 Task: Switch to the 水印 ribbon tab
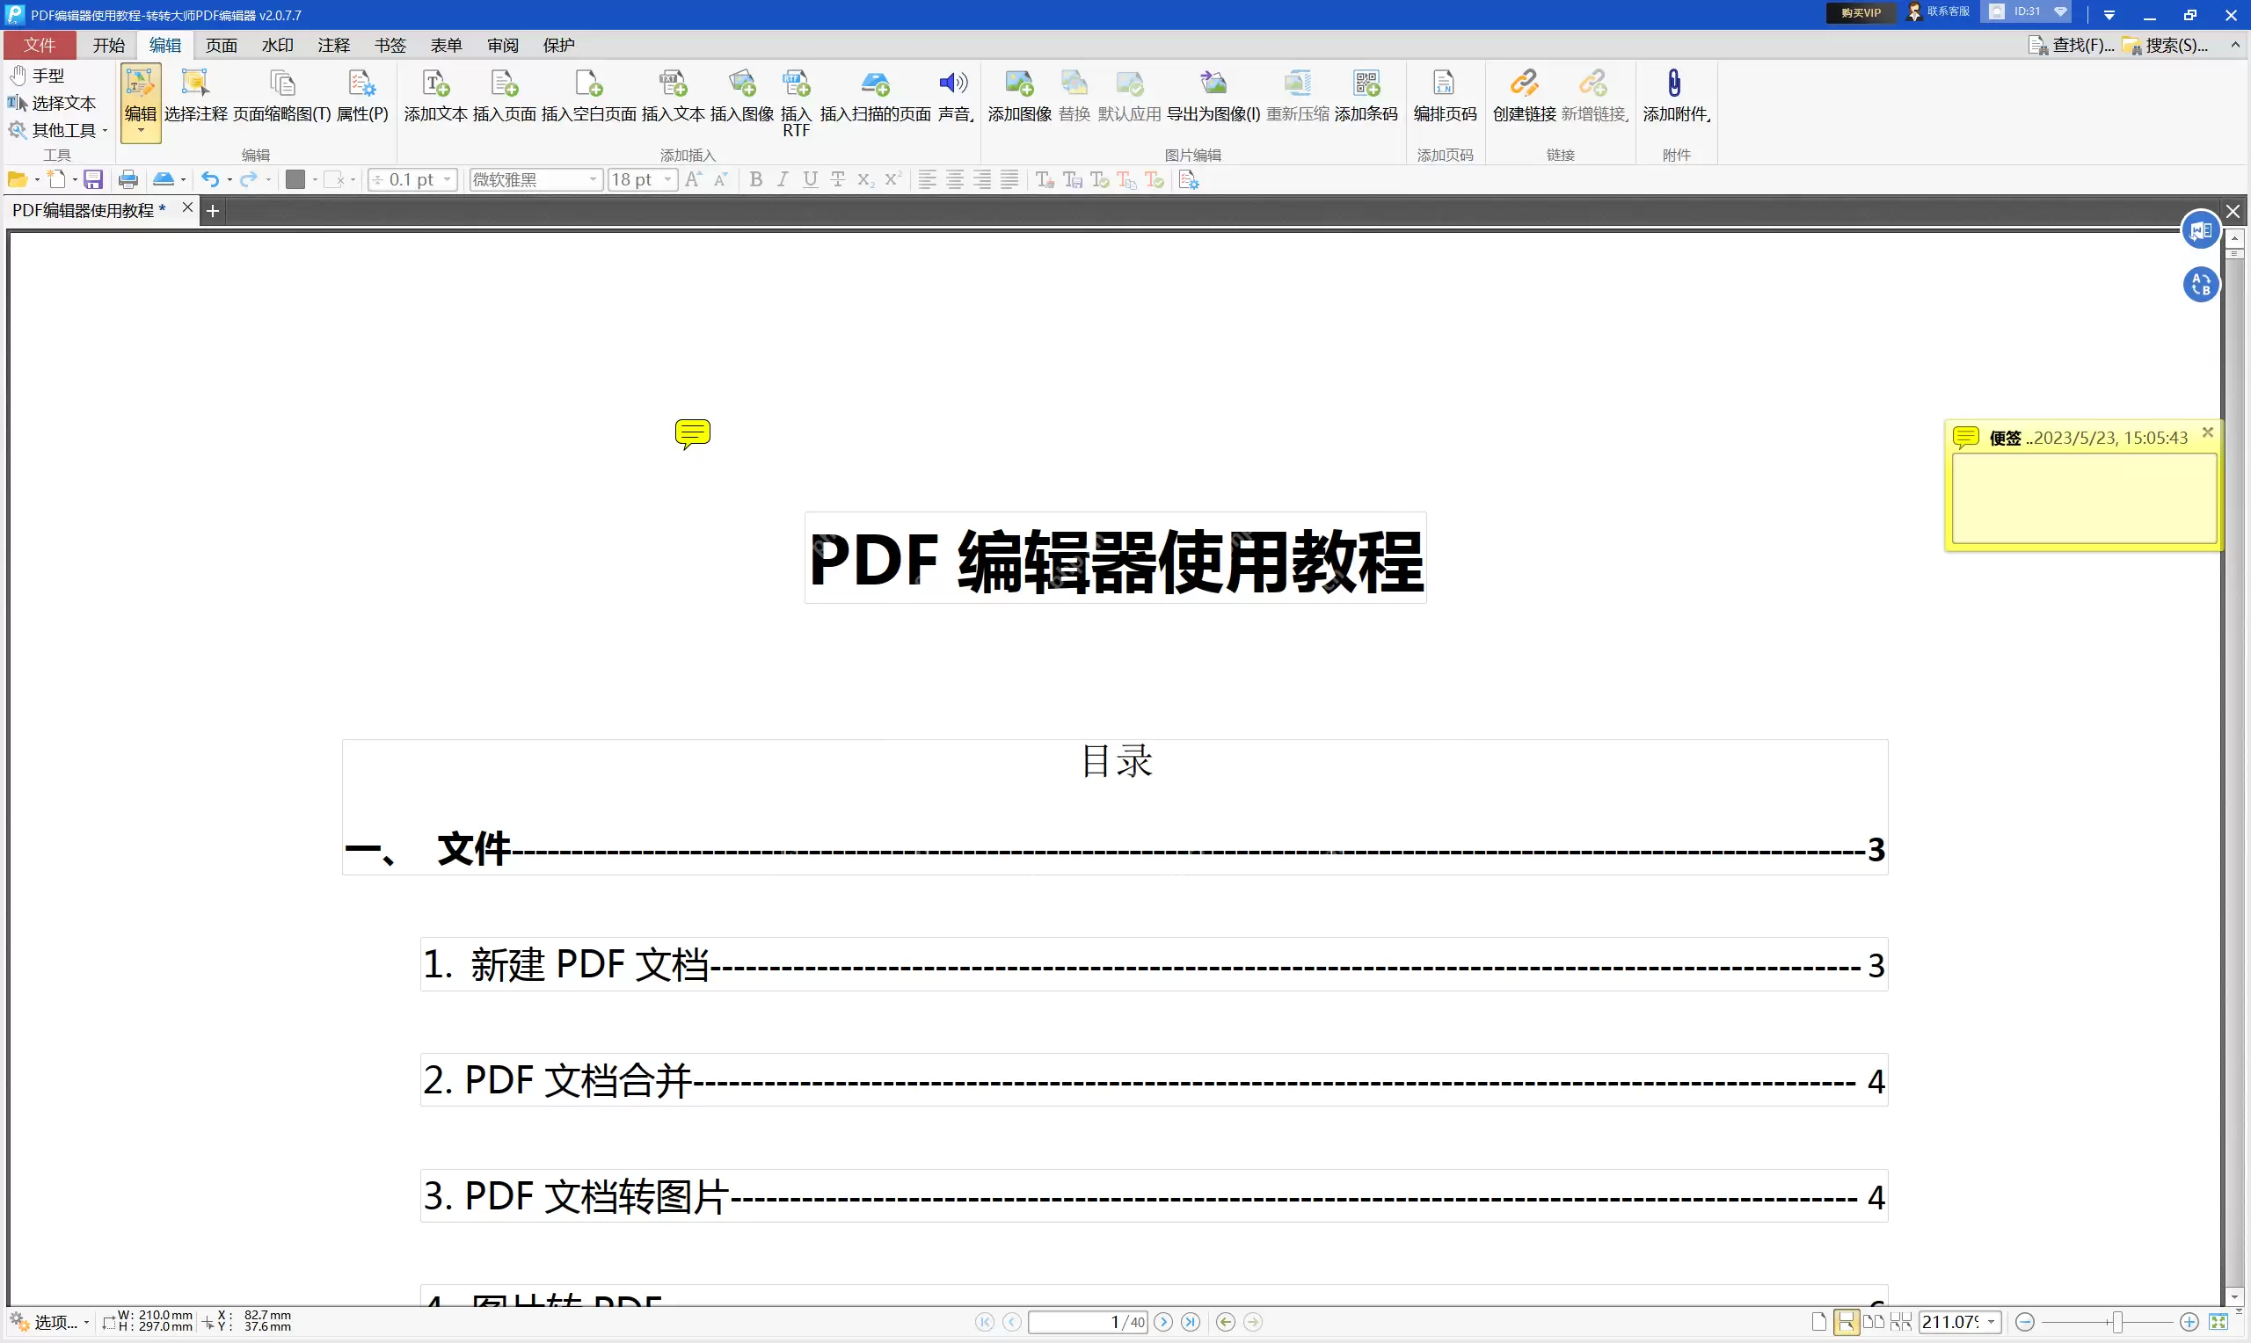[277, 44]
